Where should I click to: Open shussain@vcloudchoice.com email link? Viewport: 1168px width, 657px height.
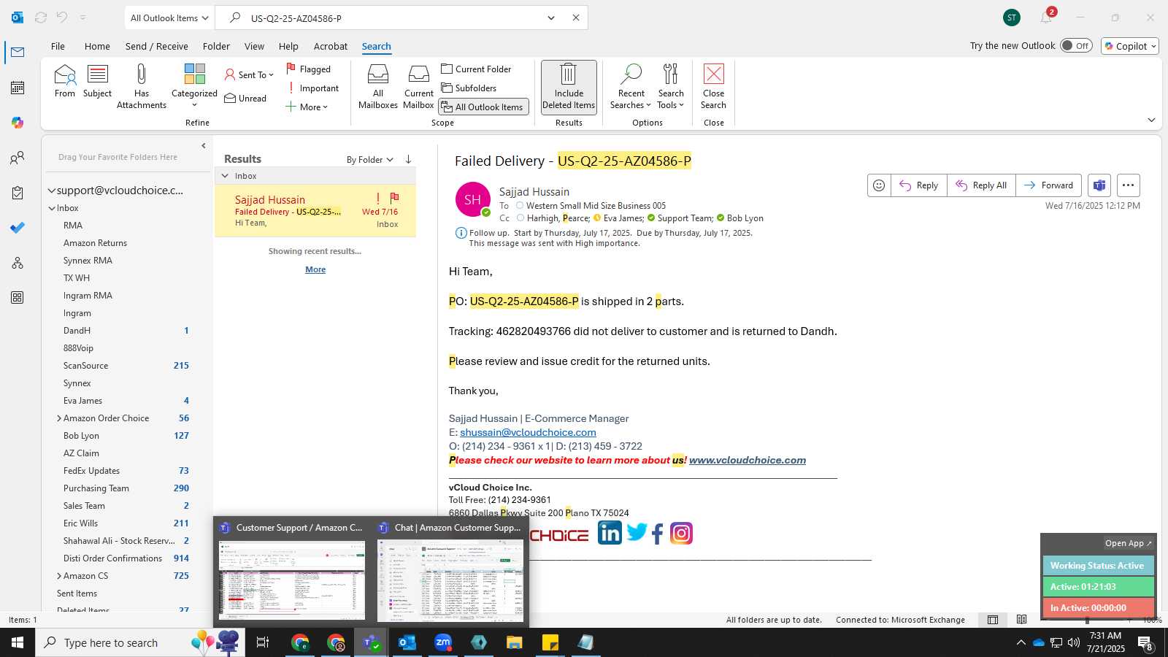(x=528, y=432)
